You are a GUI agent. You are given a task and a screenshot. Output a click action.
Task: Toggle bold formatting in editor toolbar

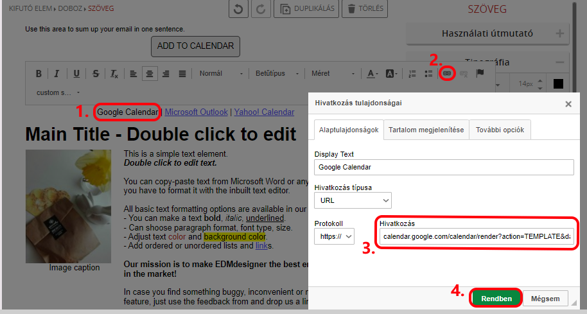tap(39, 74)
